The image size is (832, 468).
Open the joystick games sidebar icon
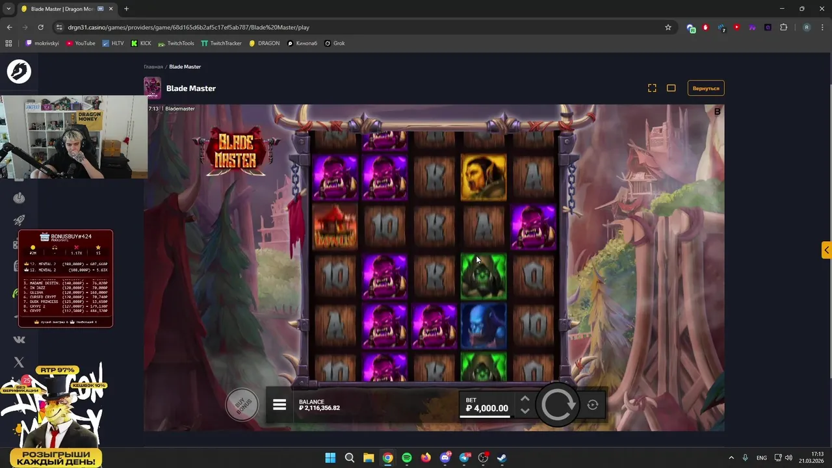point(19,198)
